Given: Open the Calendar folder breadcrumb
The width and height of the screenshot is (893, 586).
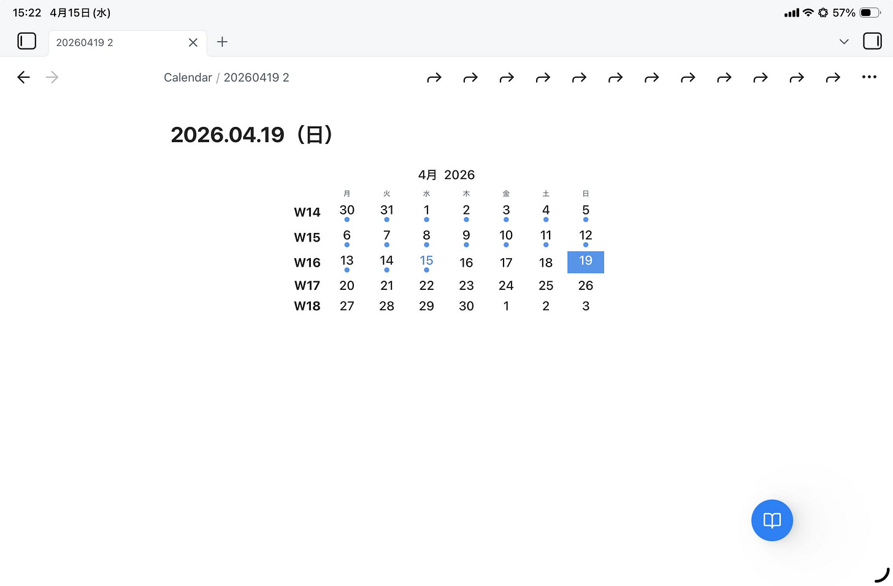Looking at the screenshot, I should coord(188,77).
